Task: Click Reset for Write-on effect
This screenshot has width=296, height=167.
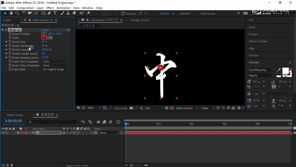Action: coord(45,30)
